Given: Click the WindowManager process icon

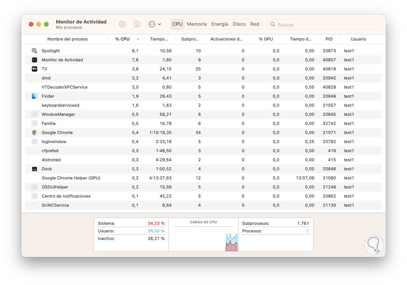Looking at the screenshot, I should coord(34,114).
